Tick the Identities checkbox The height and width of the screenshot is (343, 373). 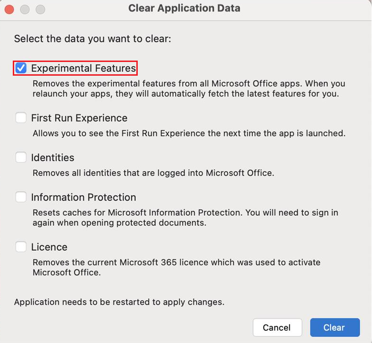pos(21,158)
